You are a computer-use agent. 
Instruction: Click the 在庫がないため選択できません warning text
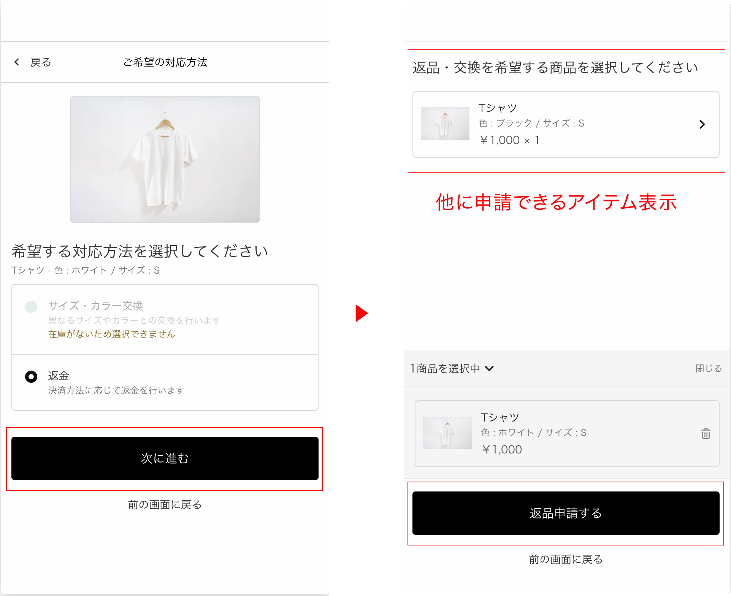click(x=111, y=334)
